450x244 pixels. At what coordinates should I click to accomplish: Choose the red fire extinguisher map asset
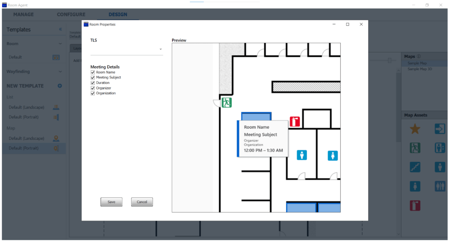pyautogui.click(x=415, y=205)
